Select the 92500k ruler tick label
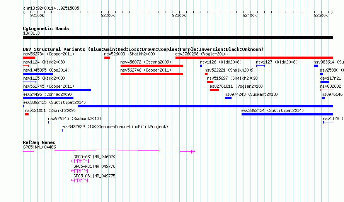 coord(321,15)
